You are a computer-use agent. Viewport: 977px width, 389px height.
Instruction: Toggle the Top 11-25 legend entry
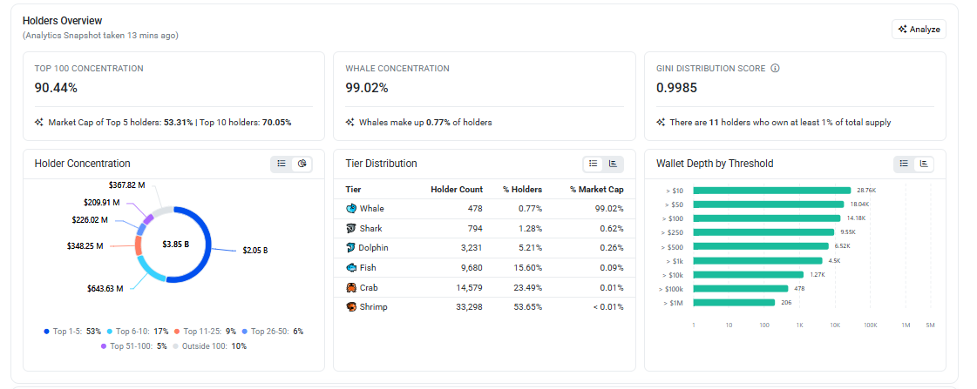(x=205, y=331)
